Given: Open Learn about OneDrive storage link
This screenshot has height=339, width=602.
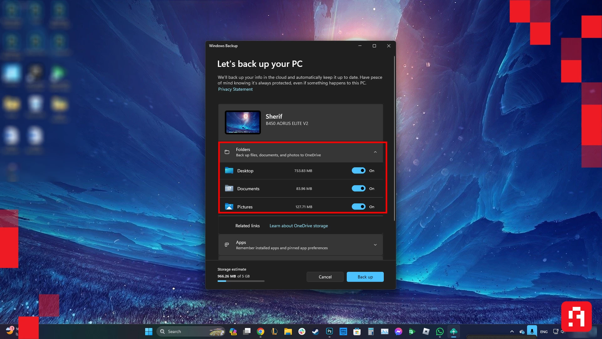Looking at the screenshot, I should coord(298,226).
